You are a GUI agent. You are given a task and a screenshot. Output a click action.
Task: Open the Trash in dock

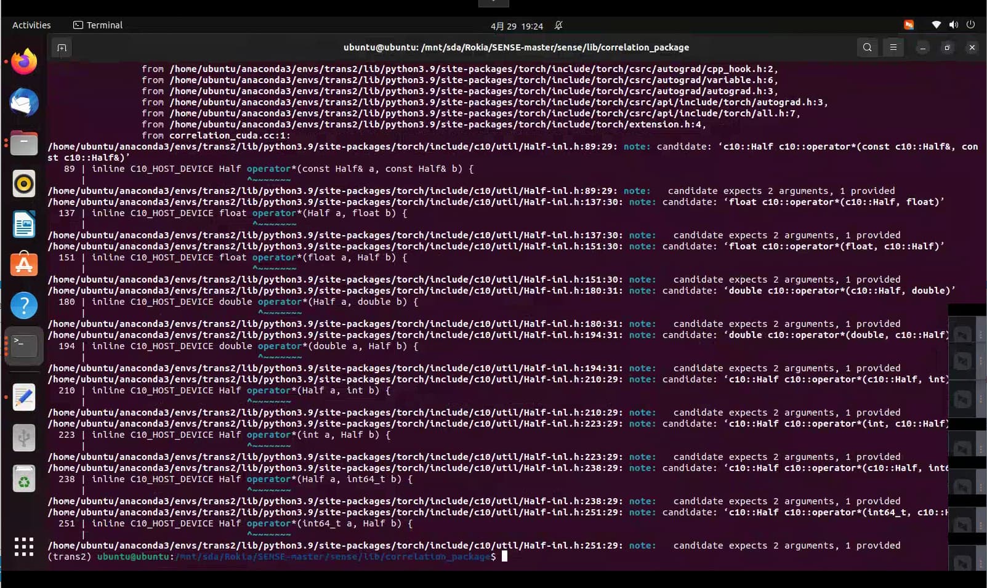click(x=24, y=479)
